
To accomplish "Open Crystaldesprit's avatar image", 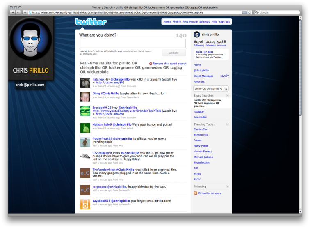I will (85, 156).
